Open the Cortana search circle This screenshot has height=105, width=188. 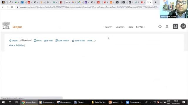point(10,102)
